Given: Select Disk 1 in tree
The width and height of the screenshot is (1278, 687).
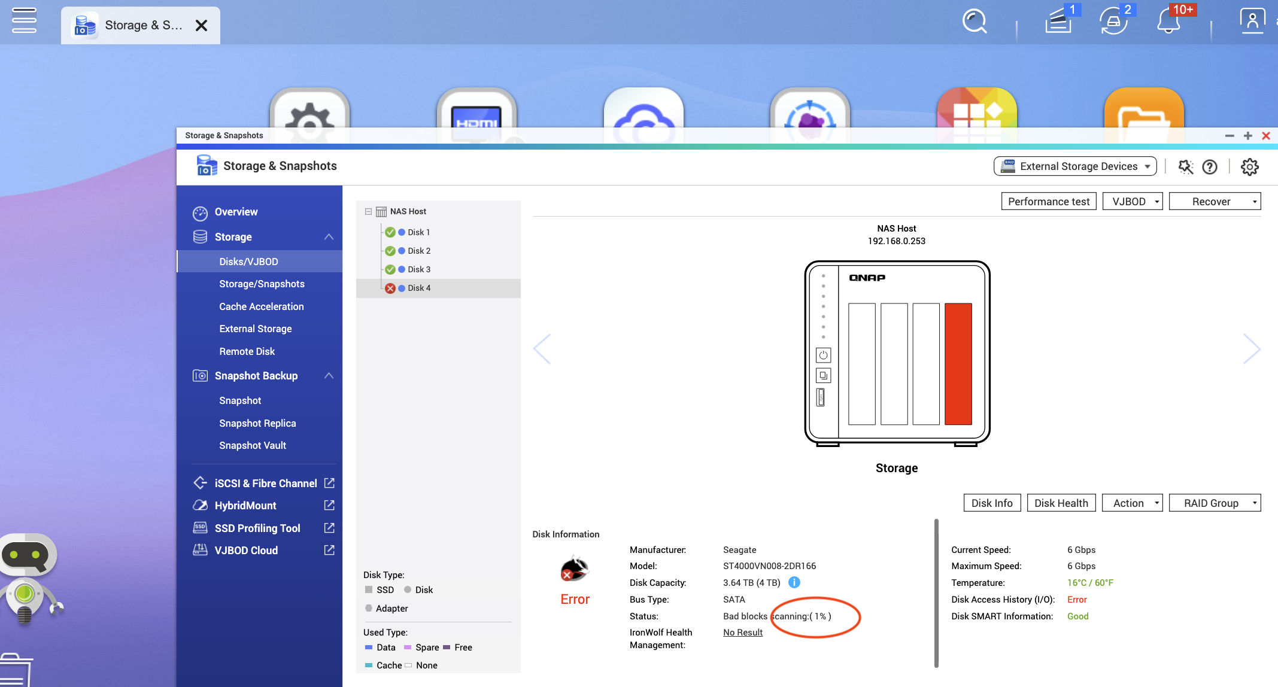Looking at the screenshot, I should click(418, 232).
